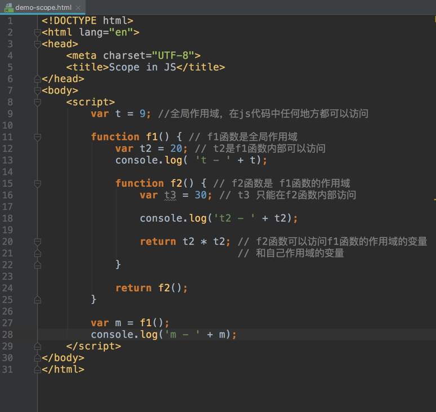Image resolution: width=436 pixels, height=412 pixels.
Task: Click line number 9 in gutter
Action: tap(10, 113)
